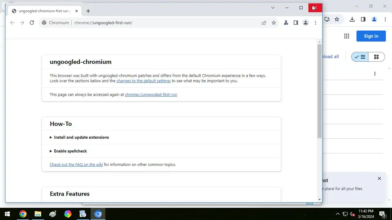Open File Explorer from taskbar
Viewport: 392px width, 220px height.
pyautogui.click(x=38, y=214)
